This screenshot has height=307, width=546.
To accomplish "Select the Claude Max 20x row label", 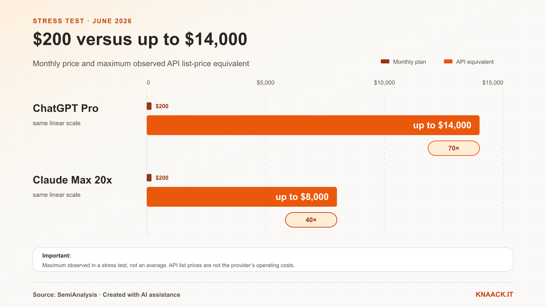I will click(x=72, y=180).
